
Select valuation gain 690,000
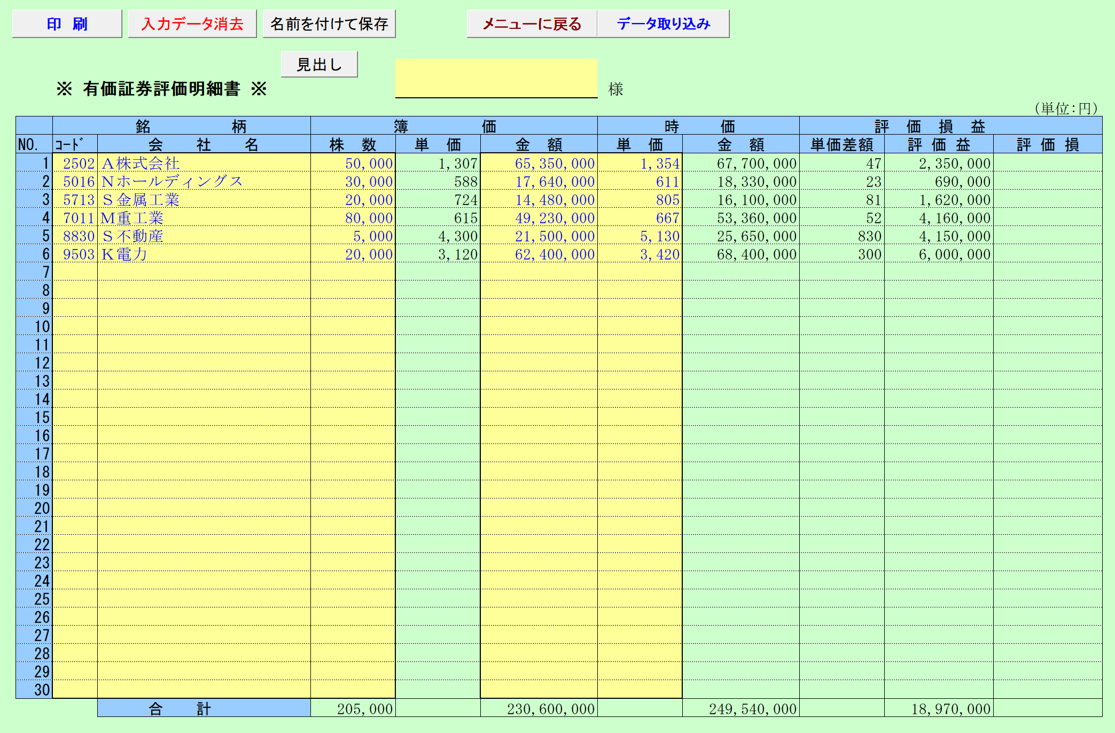[939, 181]
